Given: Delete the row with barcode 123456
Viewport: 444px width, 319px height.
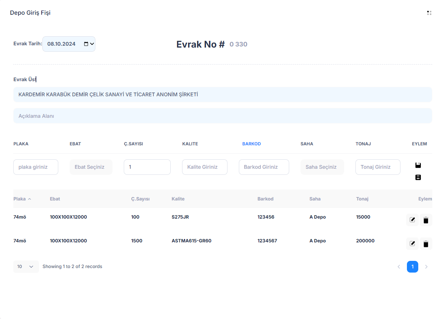Looking at the screenshot, I should coord(426,220).
